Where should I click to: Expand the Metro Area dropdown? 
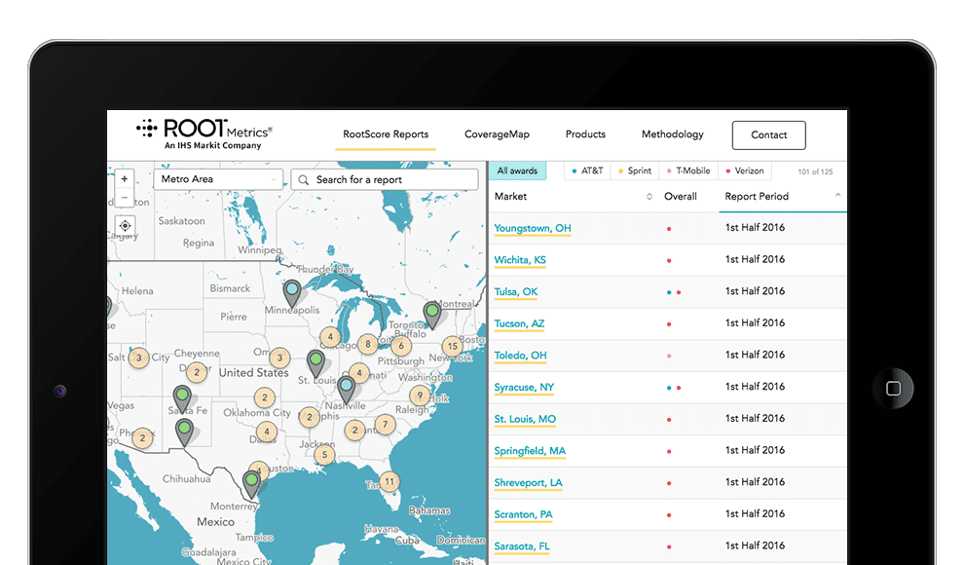pyautogui.click(x=218, y=179)
